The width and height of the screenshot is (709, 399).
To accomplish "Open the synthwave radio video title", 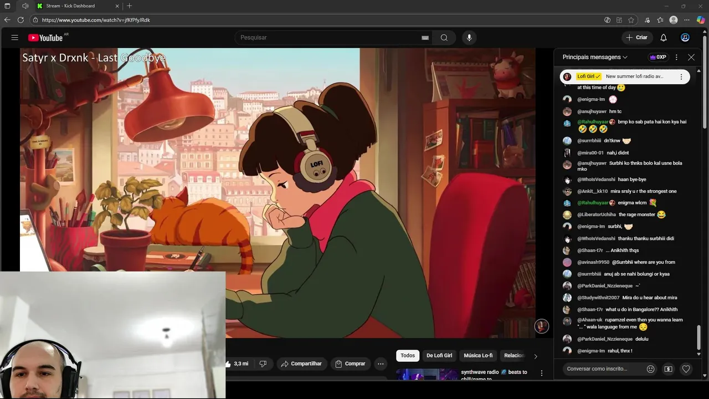I will (x=494, y=375).
